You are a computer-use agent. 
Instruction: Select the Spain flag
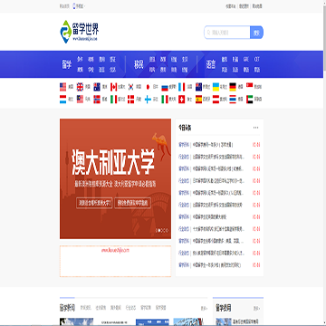tap(198, 100)
